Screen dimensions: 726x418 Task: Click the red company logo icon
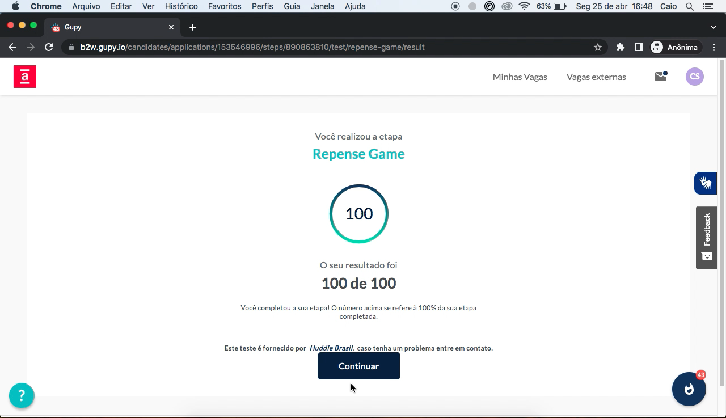[25, 77]
